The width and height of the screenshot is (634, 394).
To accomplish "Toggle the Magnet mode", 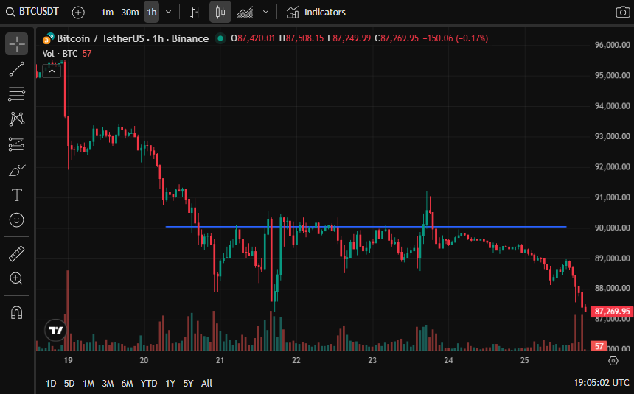I will tap(16, 312).
